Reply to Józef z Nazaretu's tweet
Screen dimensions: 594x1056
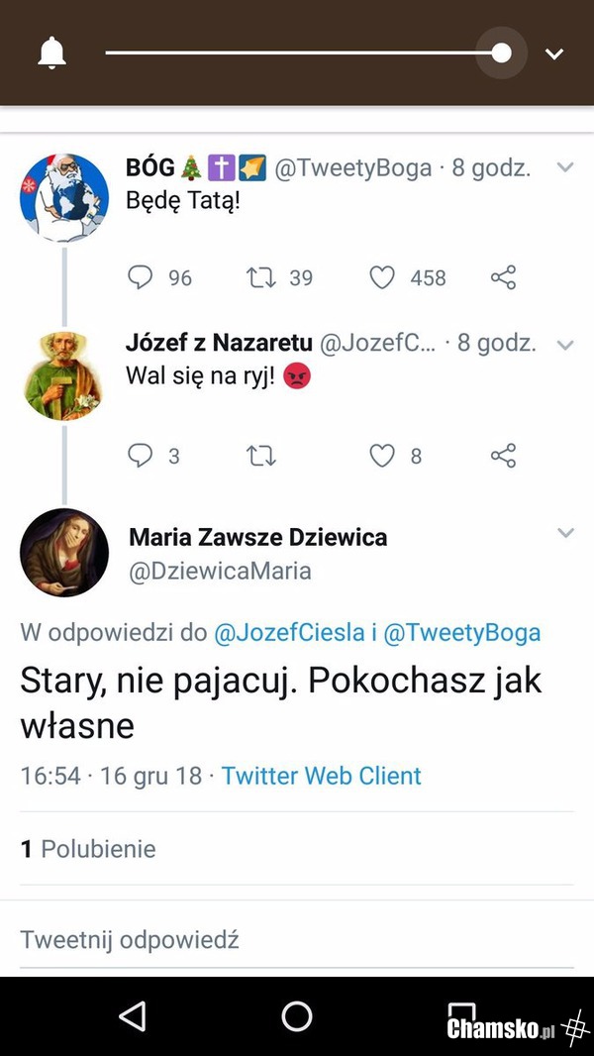(141, 456)
